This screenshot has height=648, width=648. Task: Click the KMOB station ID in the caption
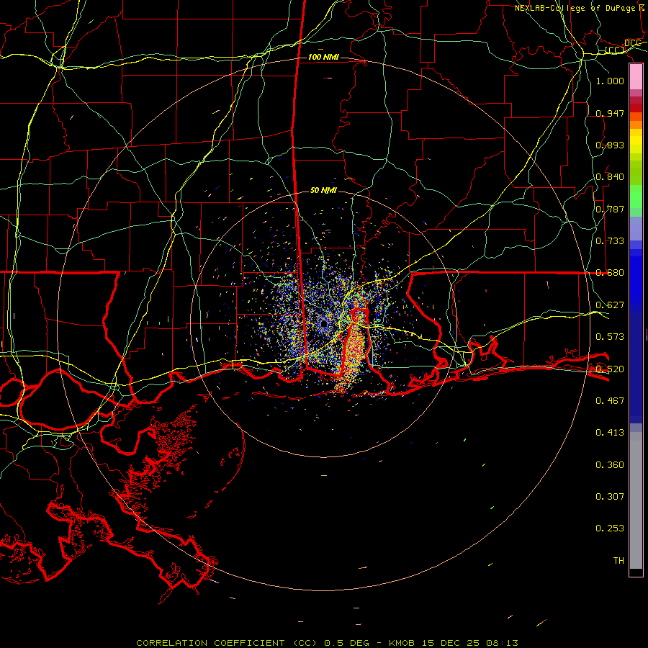tap(403, 643)
